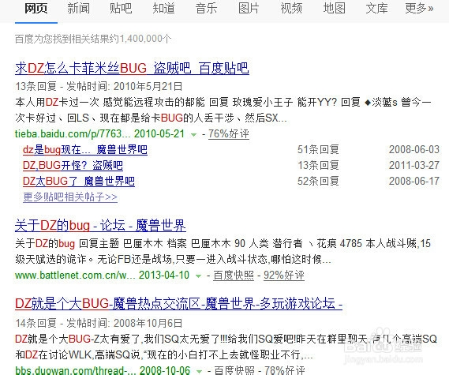Click the bbs.duowan.com/thread-... URL text

click(76, 370)
